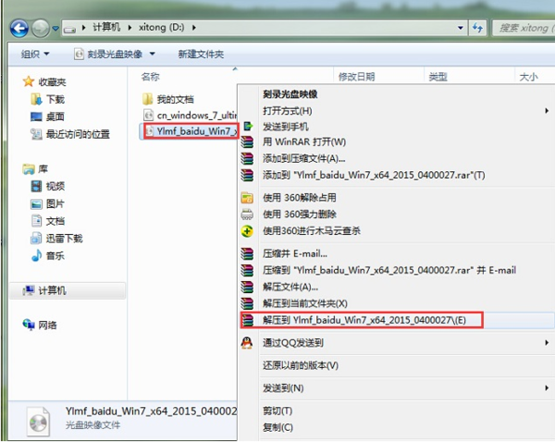Sort by the 大小 column header
Screen dimensions: 555x442
point(528,77)
